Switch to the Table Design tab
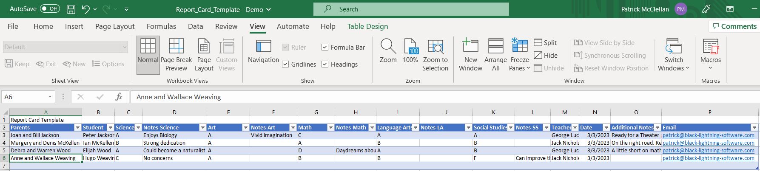The width and height of the screenshot is (760, 171). click(x=367, y=26)
